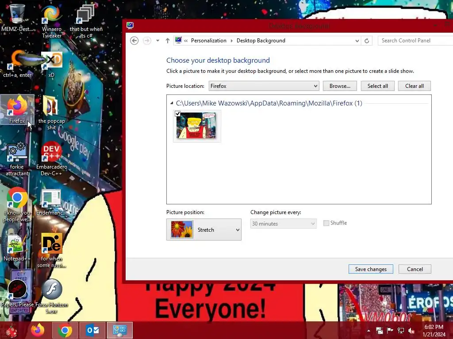This screenshot has height=339, width=453.
Task: Open the 'Change picture every' 30 minutes dropdown
Action: coord(284,223)
